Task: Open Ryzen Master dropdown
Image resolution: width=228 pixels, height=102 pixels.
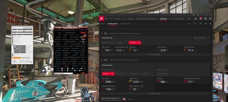Action: pos(201,38)
